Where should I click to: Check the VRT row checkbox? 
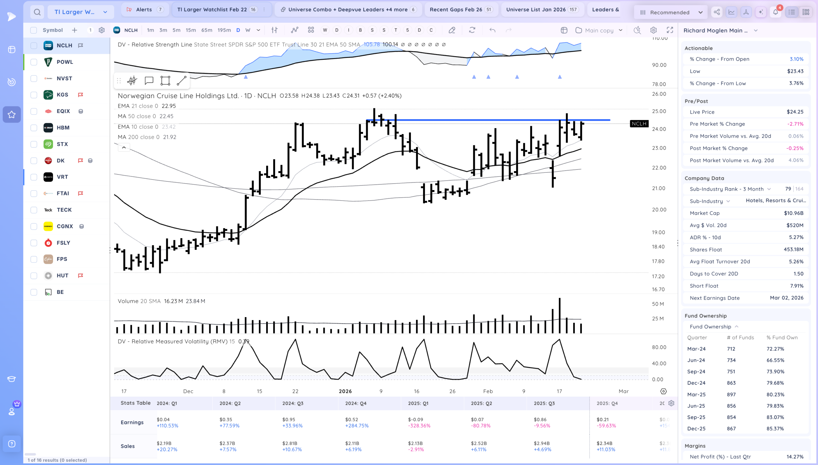(34, 177)
